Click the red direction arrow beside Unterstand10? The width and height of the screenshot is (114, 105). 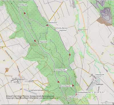(x=47, y=25)
